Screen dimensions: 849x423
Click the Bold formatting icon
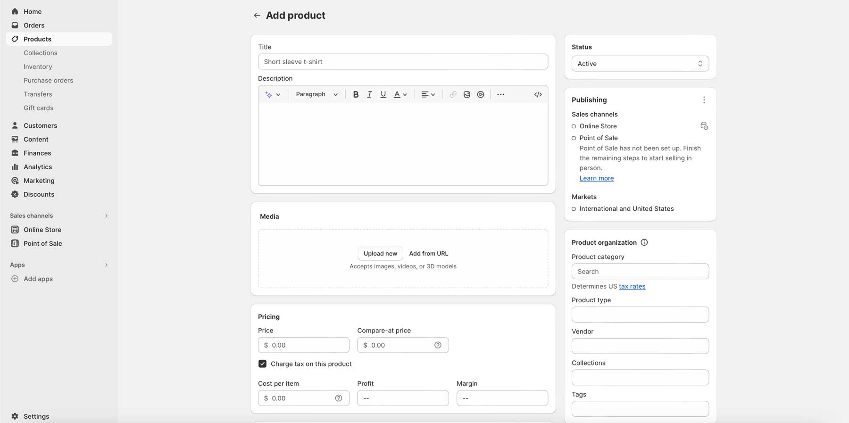pyautogui.click(x=356, y=94)
